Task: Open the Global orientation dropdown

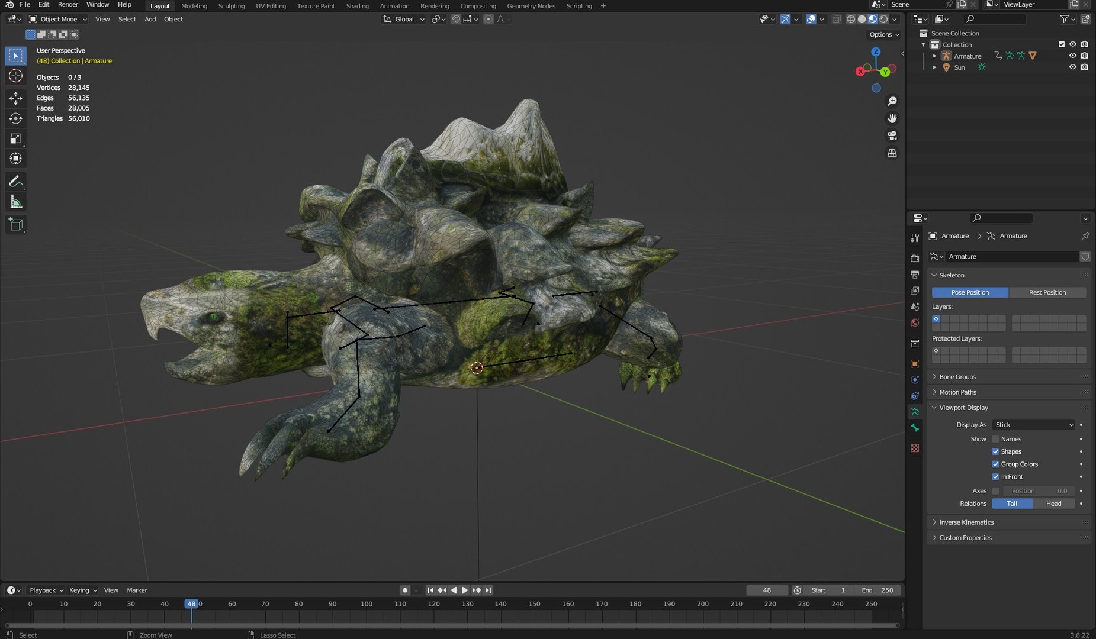Action: click(404, 19)
